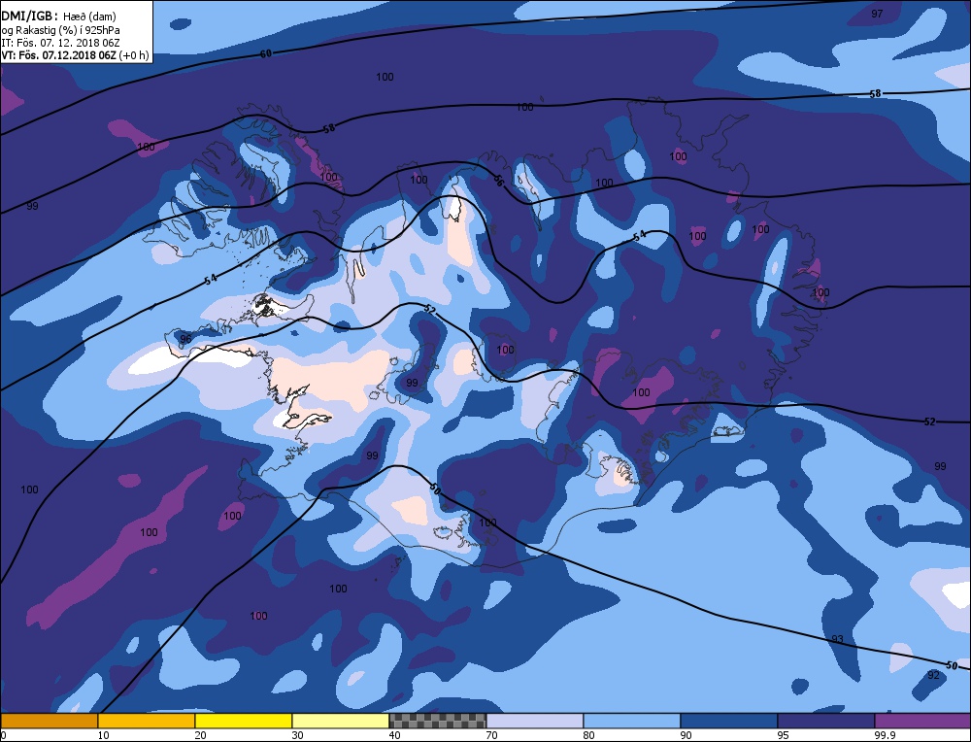Click the light blue 80–90 legend swatch

(632, 721)
